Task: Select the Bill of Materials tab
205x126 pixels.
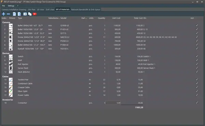Action: point(63,10)
